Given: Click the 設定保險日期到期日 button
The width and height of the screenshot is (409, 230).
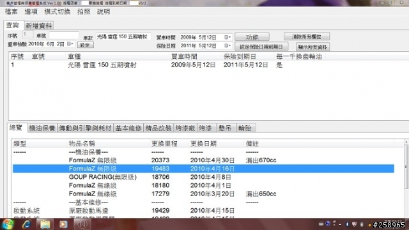Looking at the screenshot, I should pyautogui.click(x=261, y=47).
